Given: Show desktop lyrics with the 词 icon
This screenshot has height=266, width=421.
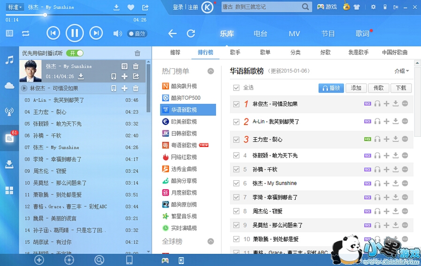Looking at the screenshot, I should pos(9,34).
